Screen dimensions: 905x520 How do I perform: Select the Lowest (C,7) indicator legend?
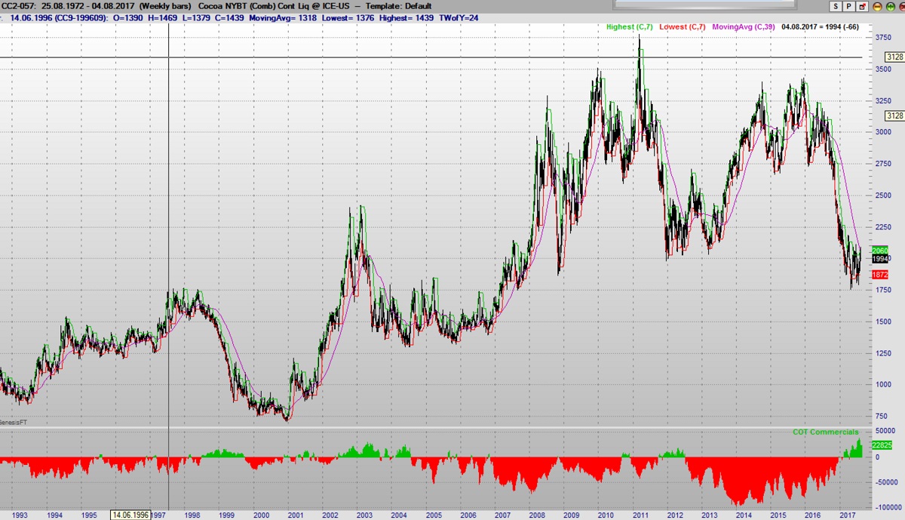683,27
